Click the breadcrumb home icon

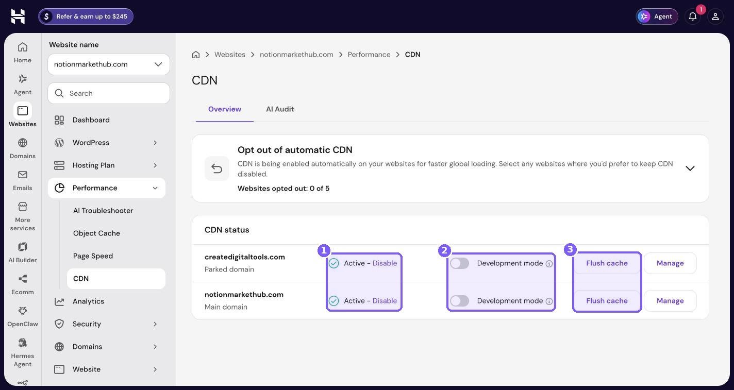[196, 55]
